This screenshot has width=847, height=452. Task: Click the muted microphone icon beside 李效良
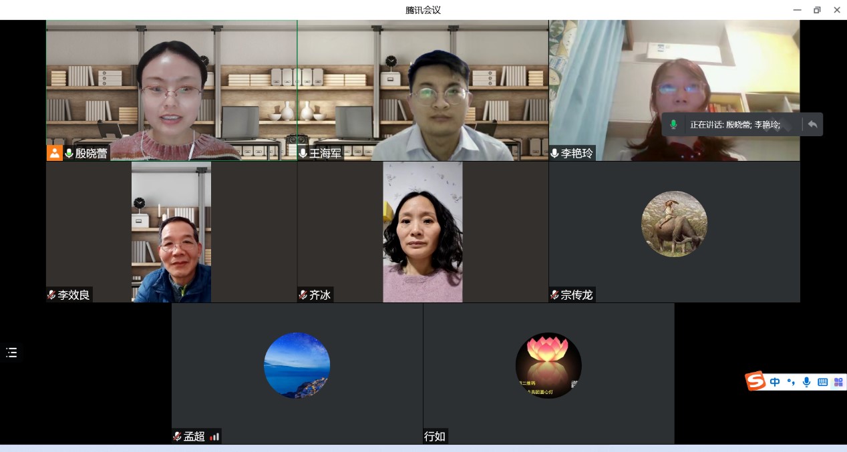pos(51,295)
